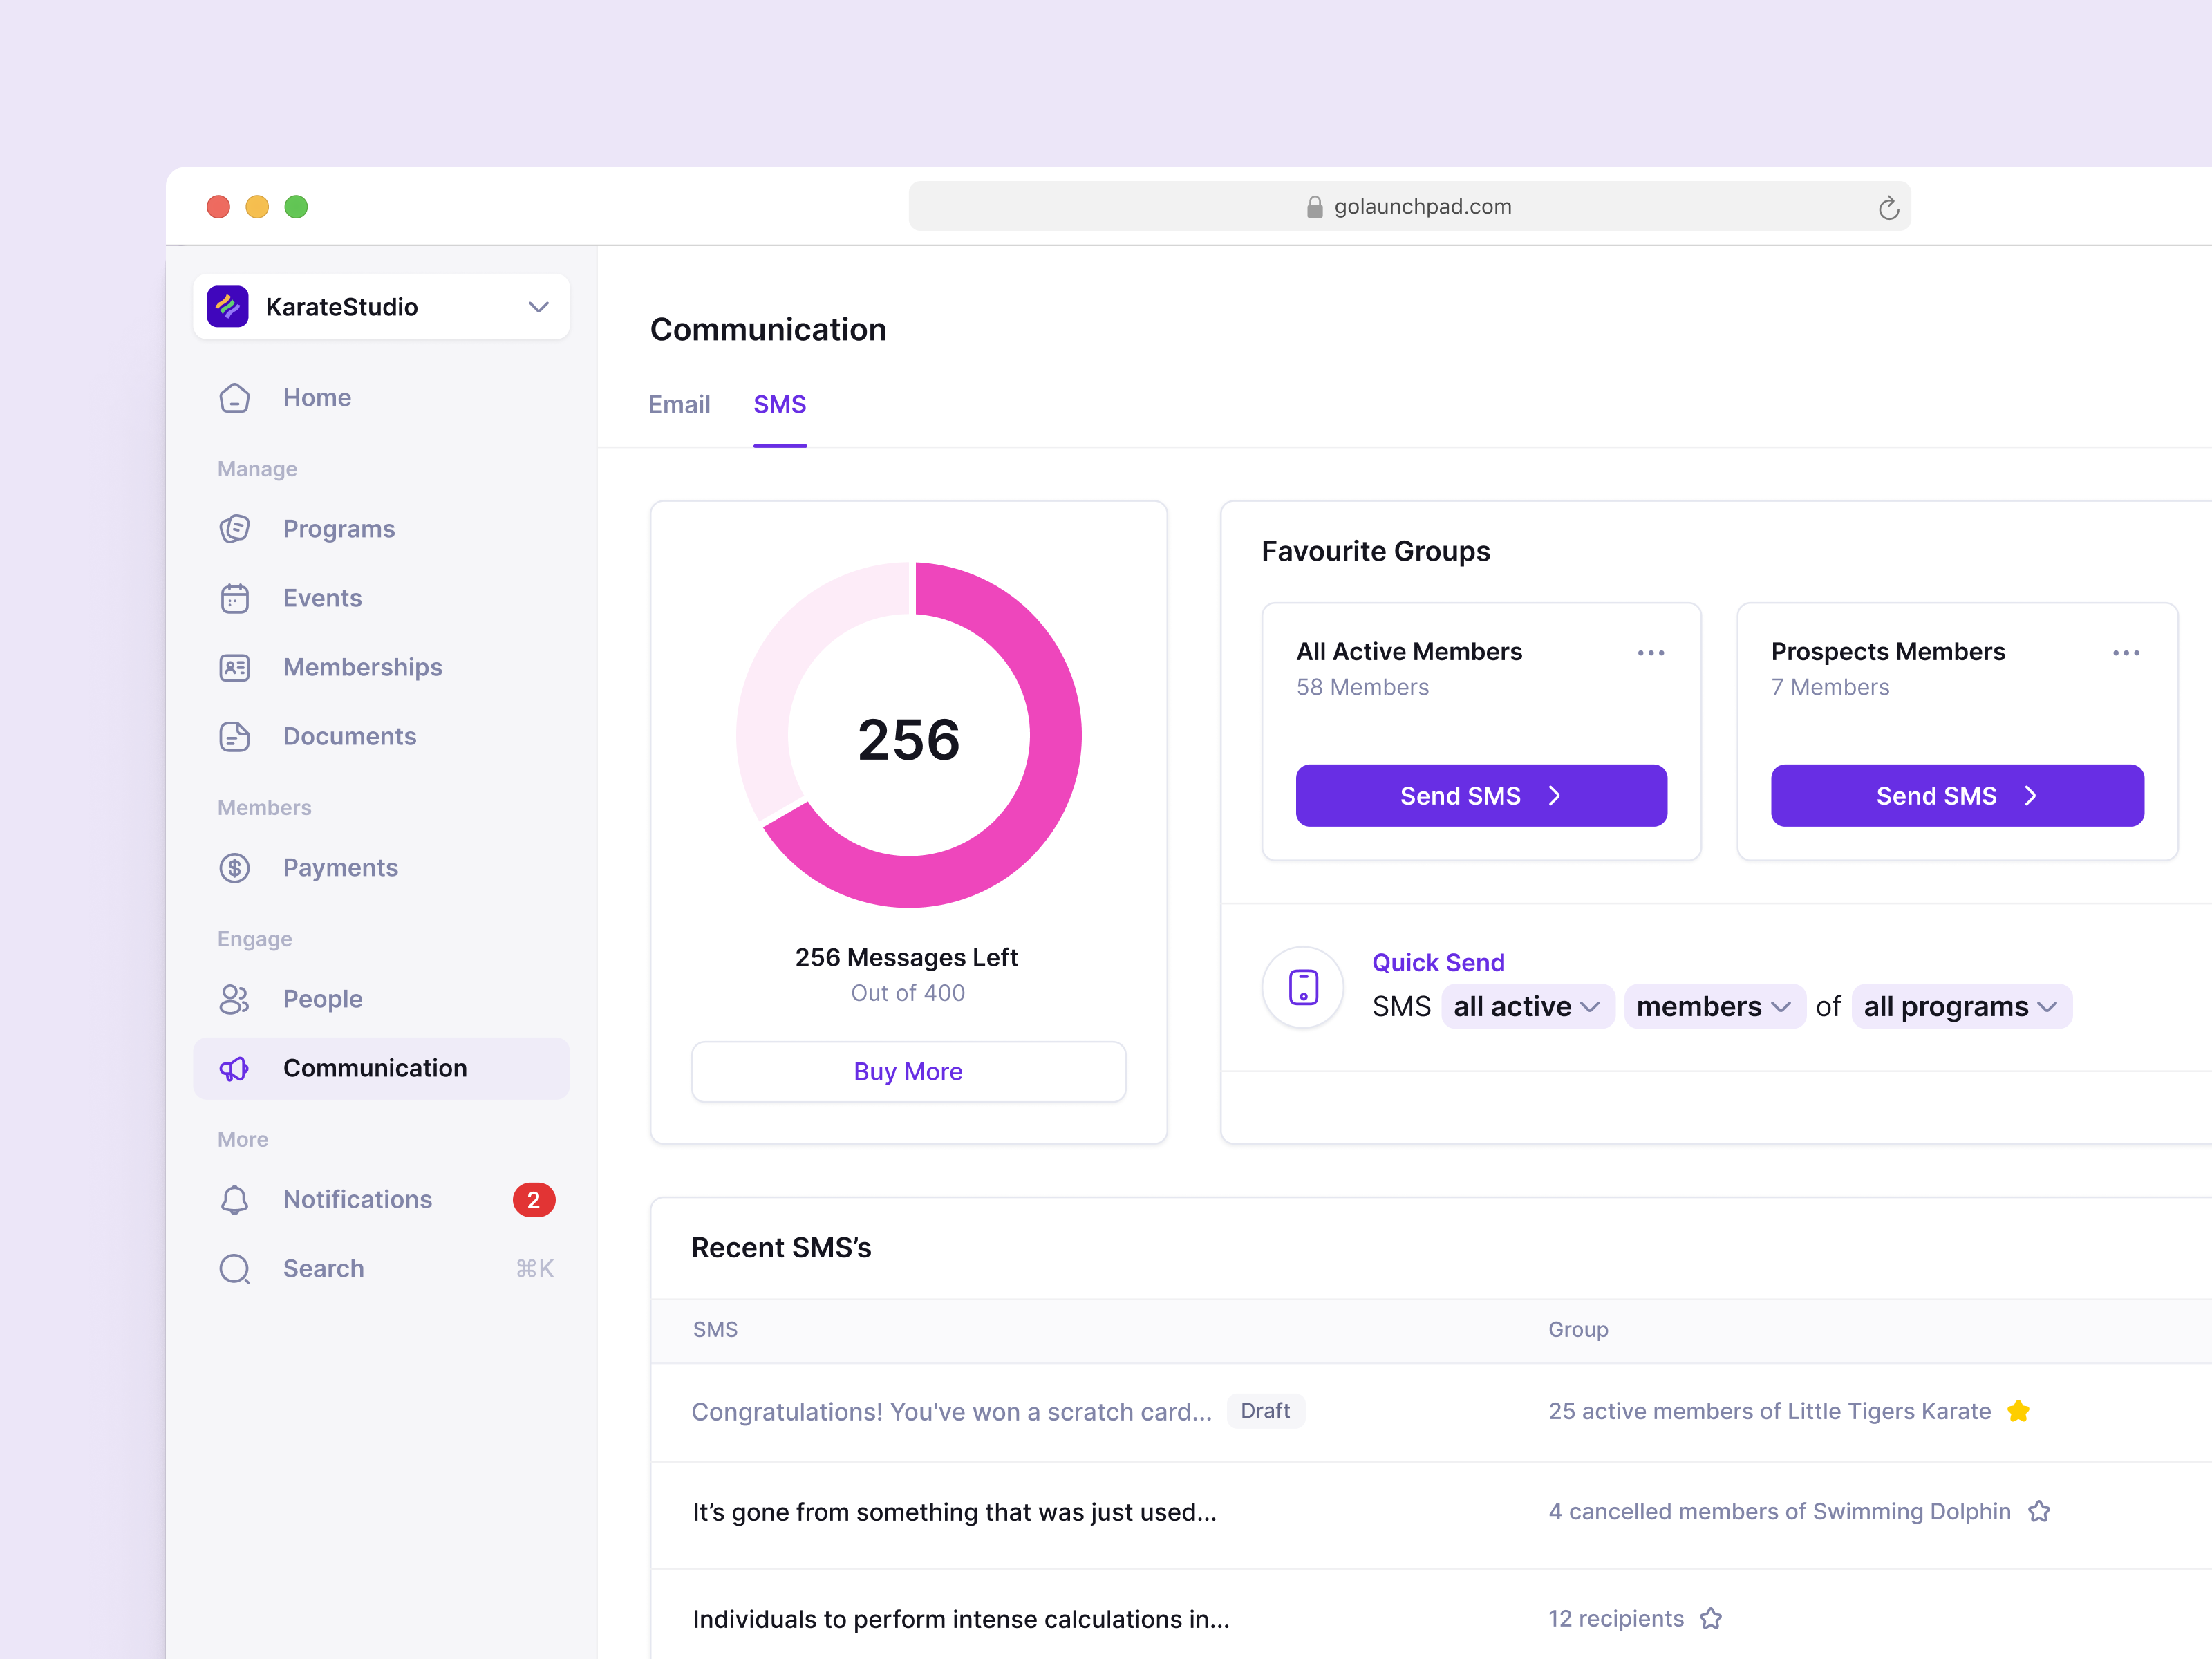The height and width of the screenshot is (1659, 2212).
Task: Click the SMS column header
Action: point(715,1329)
